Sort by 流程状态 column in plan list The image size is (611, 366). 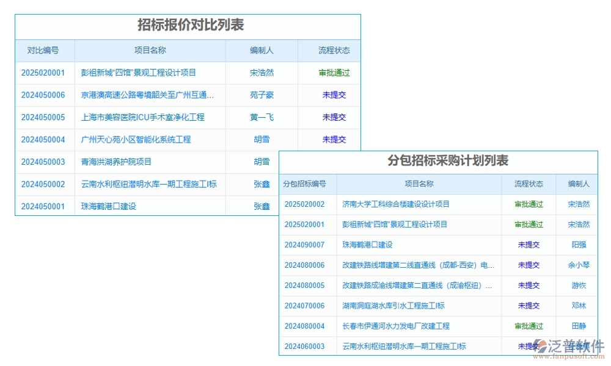click(x=528, y=184)
